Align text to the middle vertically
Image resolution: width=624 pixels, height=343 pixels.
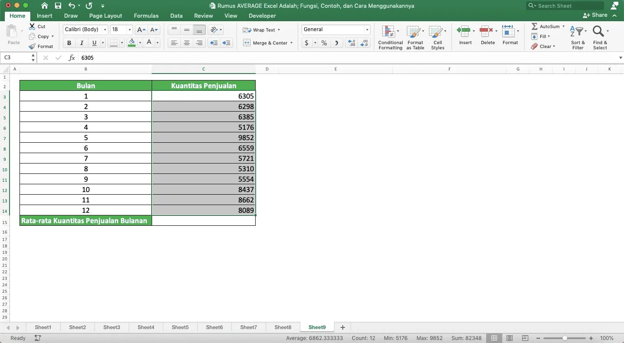click(187, 30)
